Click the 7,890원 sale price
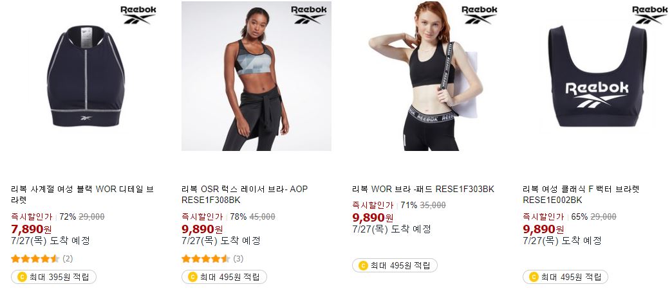672x300 pixels. click(x=32, y=229)
